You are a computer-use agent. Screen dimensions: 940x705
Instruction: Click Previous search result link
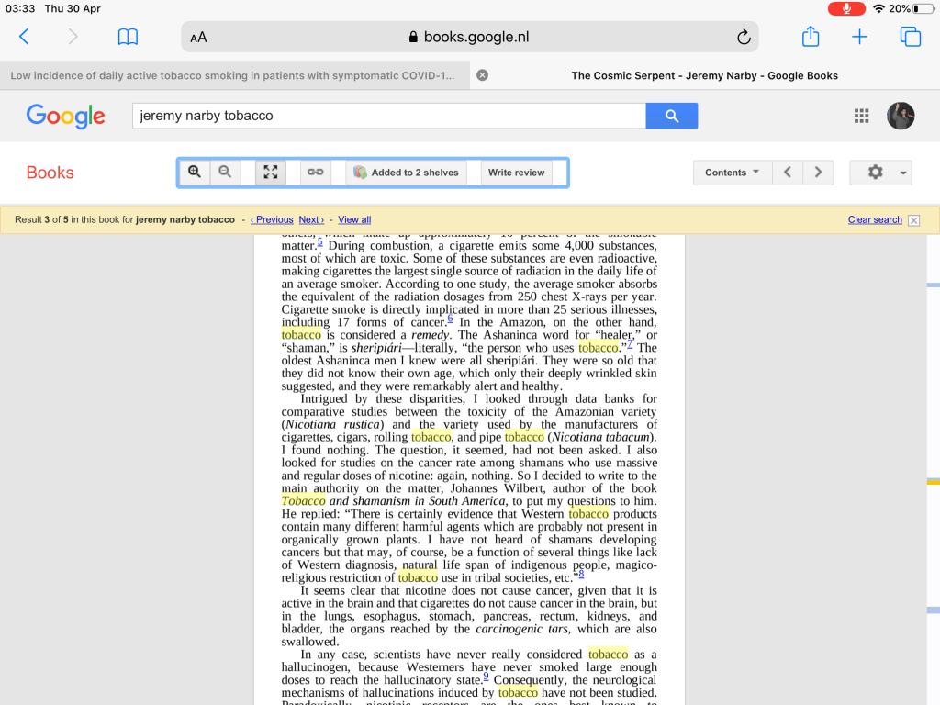(272, 220)
